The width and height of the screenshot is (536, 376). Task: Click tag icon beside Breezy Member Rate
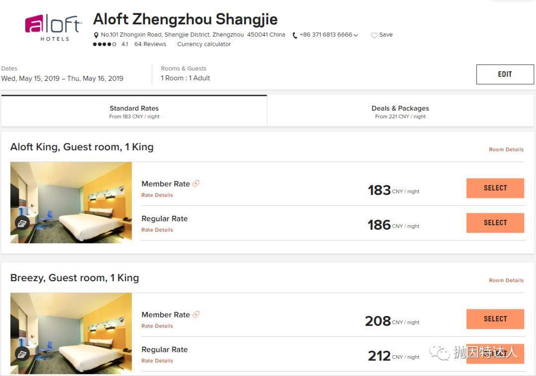[196, 314]
